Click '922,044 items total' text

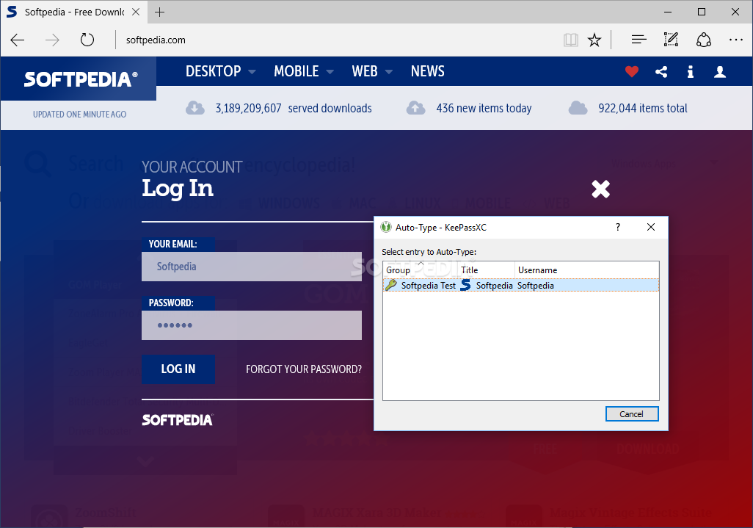[x=643, y=108]
